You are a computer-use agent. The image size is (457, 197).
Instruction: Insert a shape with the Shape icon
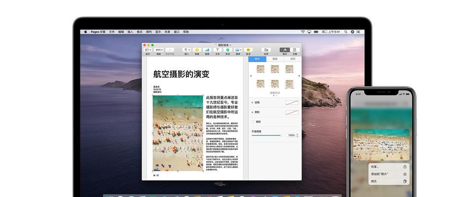[x=228, y=50]
